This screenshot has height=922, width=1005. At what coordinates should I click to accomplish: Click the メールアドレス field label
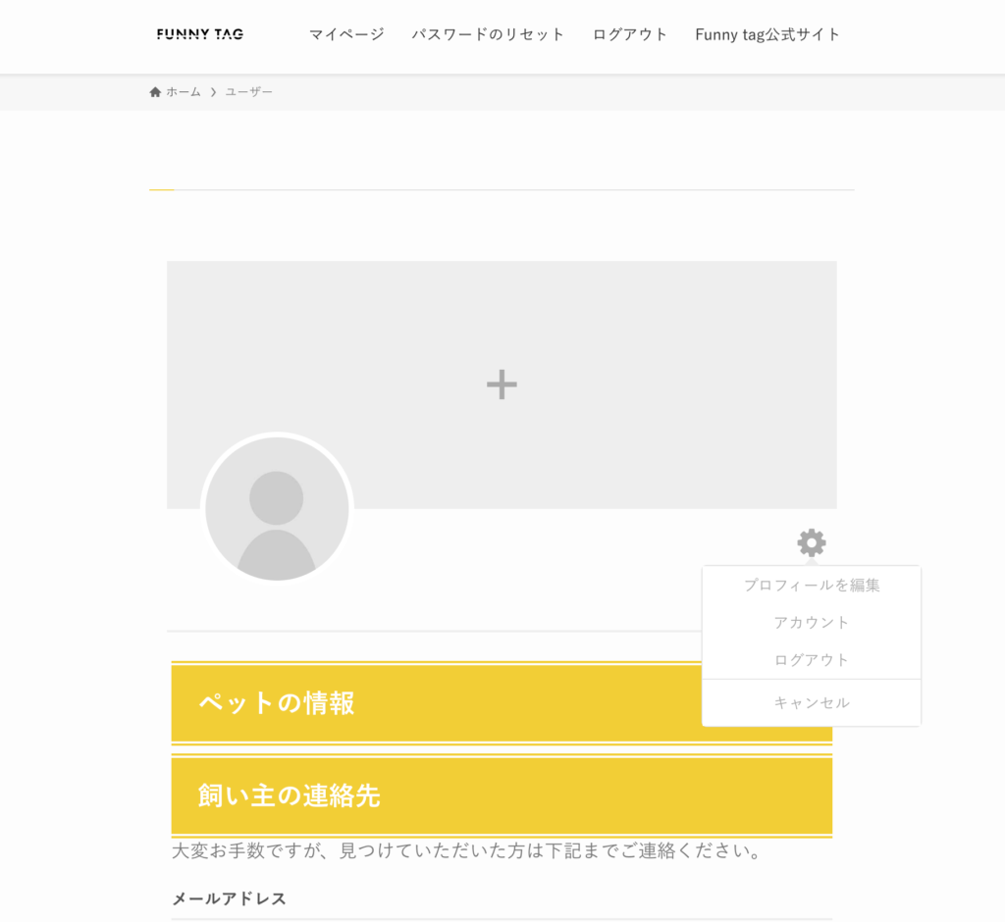[x=230, y=898]
